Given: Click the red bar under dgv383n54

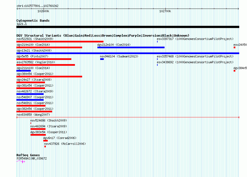Looking at the screenshot, I should pyautogui.click(x=38, y=135).
